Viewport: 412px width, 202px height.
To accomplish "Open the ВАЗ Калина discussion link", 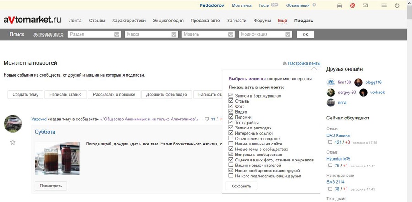I will point(338,135).
